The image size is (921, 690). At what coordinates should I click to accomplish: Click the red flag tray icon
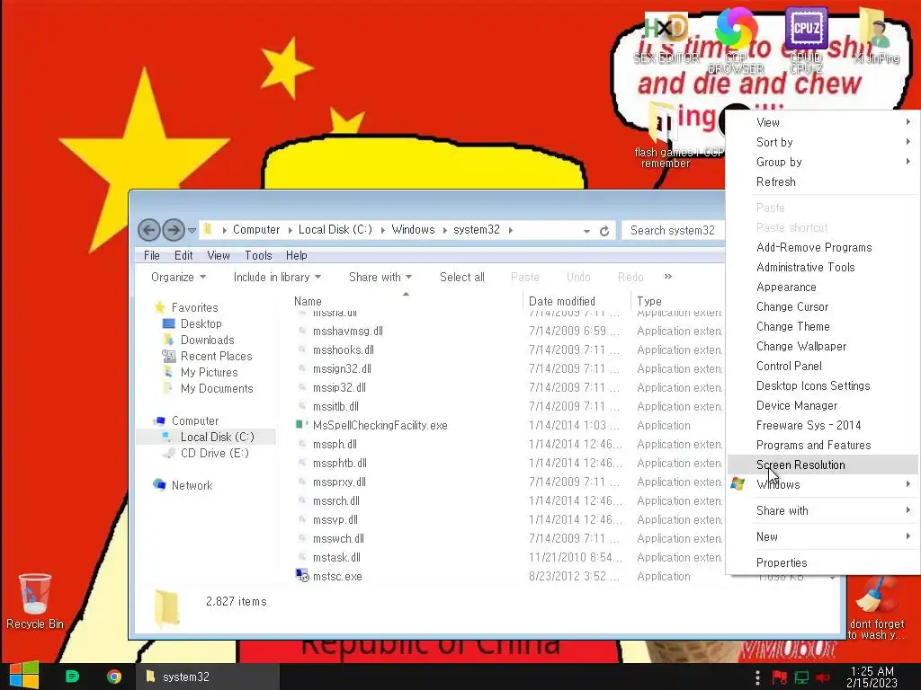tap(780, 677)
